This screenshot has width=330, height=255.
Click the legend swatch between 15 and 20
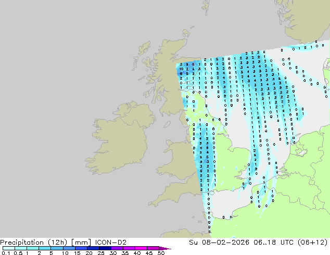pos(81,248)
